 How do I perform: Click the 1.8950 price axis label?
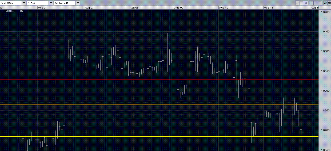325,111
